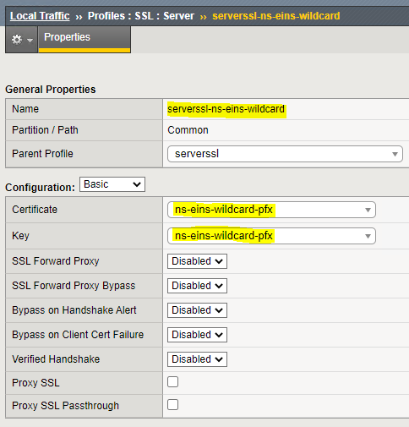Click serverssl-ns-eins-wildcard breadcrumb title
This screenshot has height=427, width=409.
tap(276, 16)
